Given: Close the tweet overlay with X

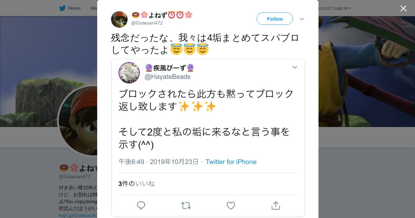Looking at the screenshot, I should [x=403, y=8].
